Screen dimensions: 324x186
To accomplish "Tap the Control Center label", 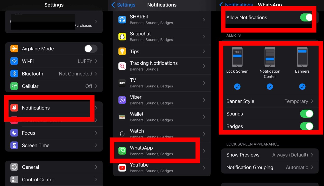I will 38,180.
